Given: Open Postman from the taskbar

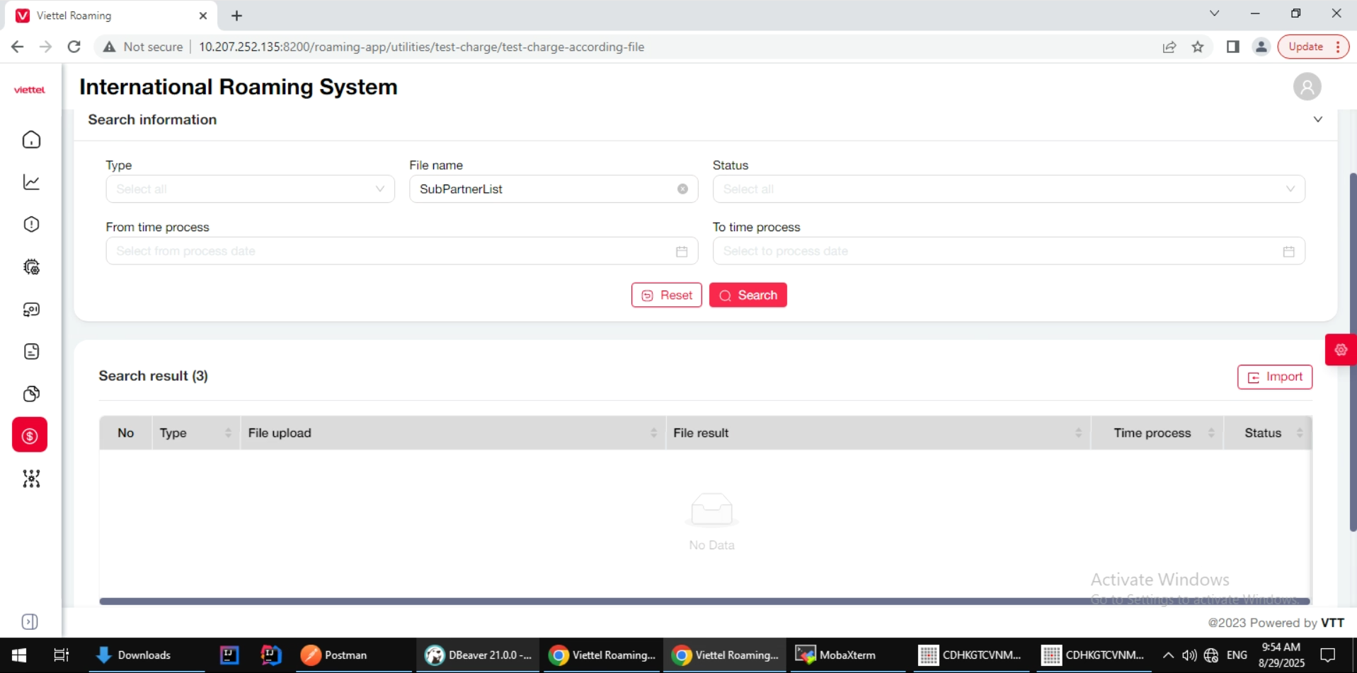Looking at the screenshot, I should point(334,655).
